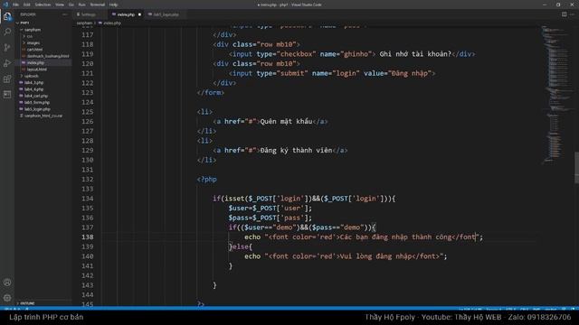This screenshot has width=579, height=325.
Task: Click the VS Code logo in title bar
Action: [5, 5]
